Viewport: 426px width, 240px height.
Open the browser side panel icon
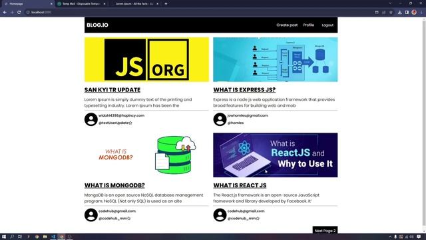[x=407, y=12]
